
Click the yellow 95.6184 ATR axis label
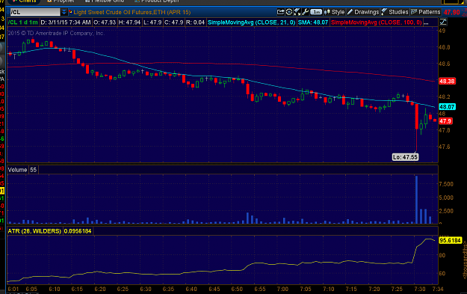[x=451, y=240]
